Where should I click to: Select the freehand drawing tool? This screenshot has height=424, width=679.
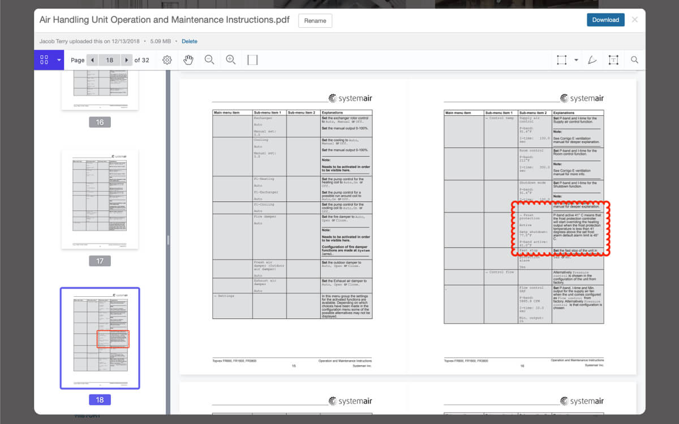click(592, 60)
